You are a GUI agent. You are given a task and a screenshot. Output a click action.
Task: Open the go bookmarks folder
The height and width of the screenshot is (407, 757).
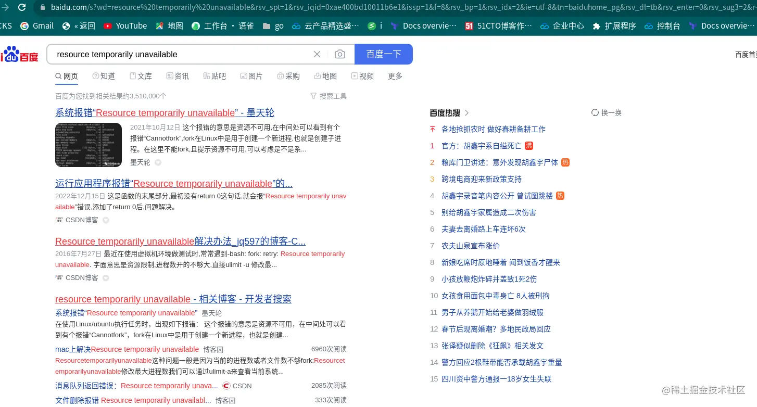point(273,26)
